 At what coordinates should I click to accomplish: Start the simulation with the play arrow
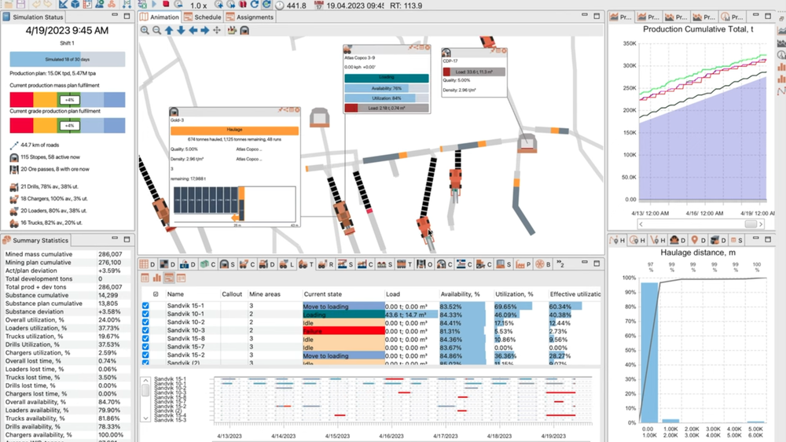(x=154, y=4)
